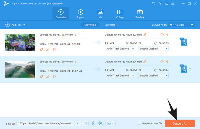Open the Collage tab
The image size is (200, 129).
pos(120,14)
